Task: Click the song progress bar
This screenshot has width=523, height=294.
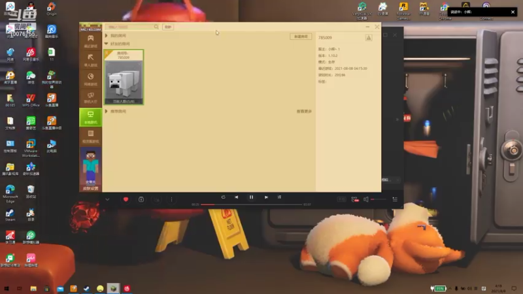Action: point(251,204)
